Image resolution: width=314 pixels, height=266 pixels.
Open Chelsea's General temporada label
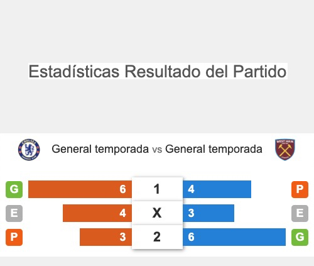coord(100,149)
